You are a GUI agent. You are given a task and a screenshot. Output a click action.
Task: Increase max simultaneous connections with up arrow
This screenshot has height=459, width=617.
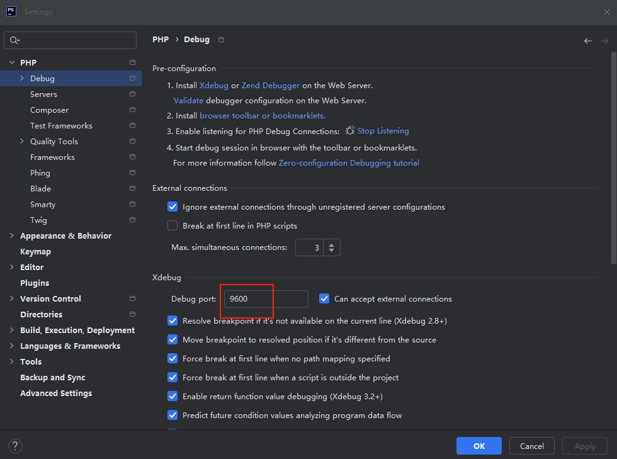click(x=331, y=244)
